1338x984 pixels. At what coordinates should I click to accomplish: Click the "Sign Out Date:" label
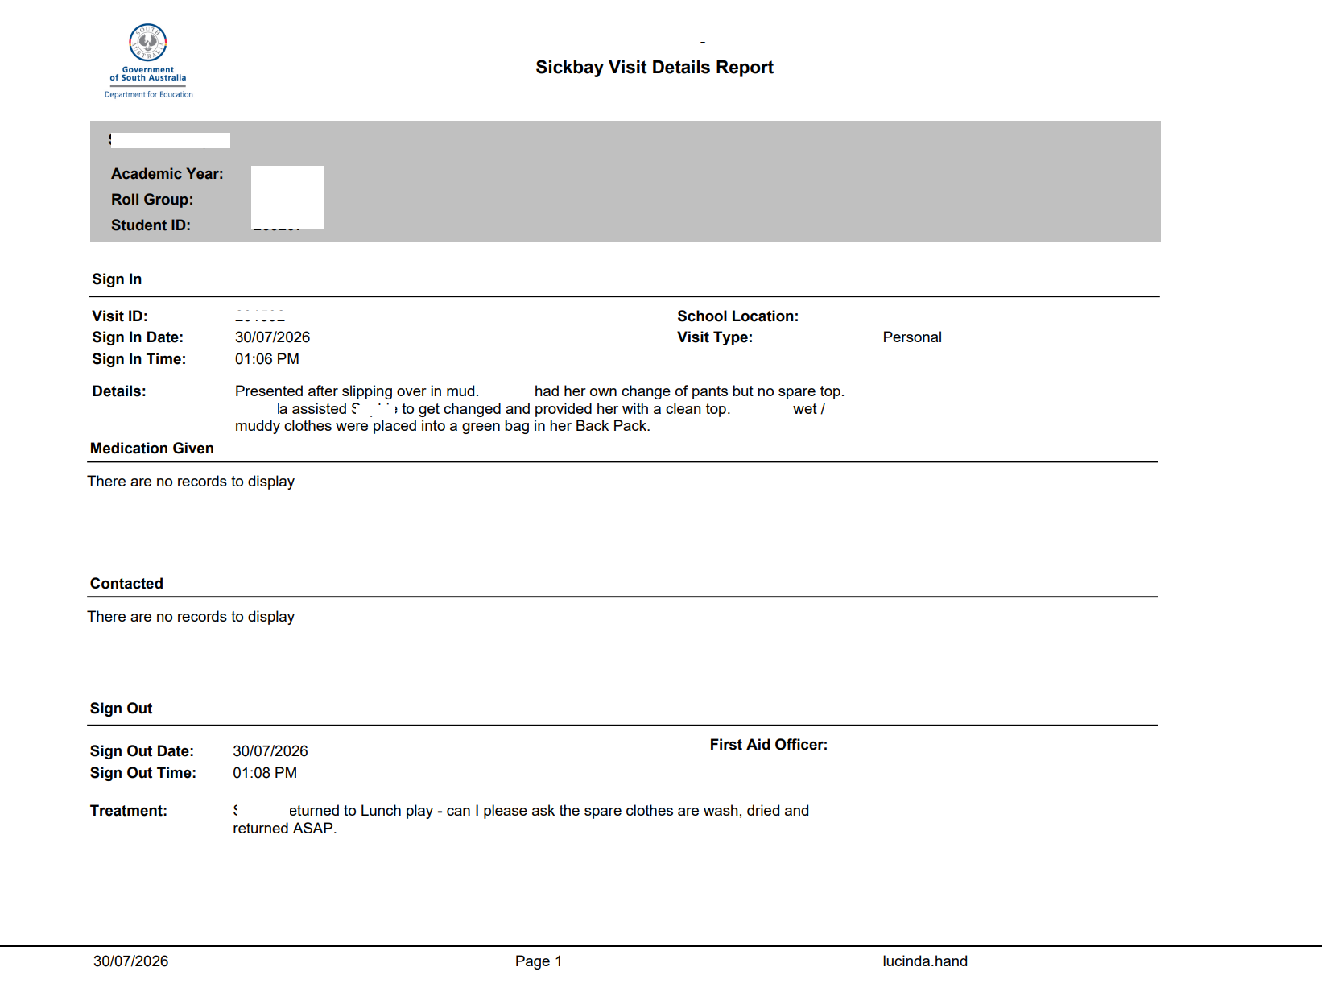coord(142,751)
